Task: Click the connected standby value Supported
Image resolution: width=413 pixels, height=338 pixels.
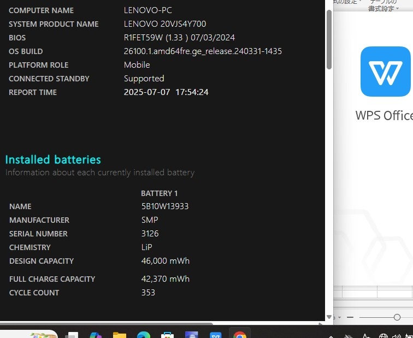Action: pyautogui.click(x=144, y=79)
